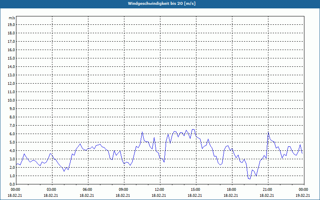Select the 0,0 y-axis label
Viewport: 320px width, 200px height.
pyautogui.click(x=12, y=184)
